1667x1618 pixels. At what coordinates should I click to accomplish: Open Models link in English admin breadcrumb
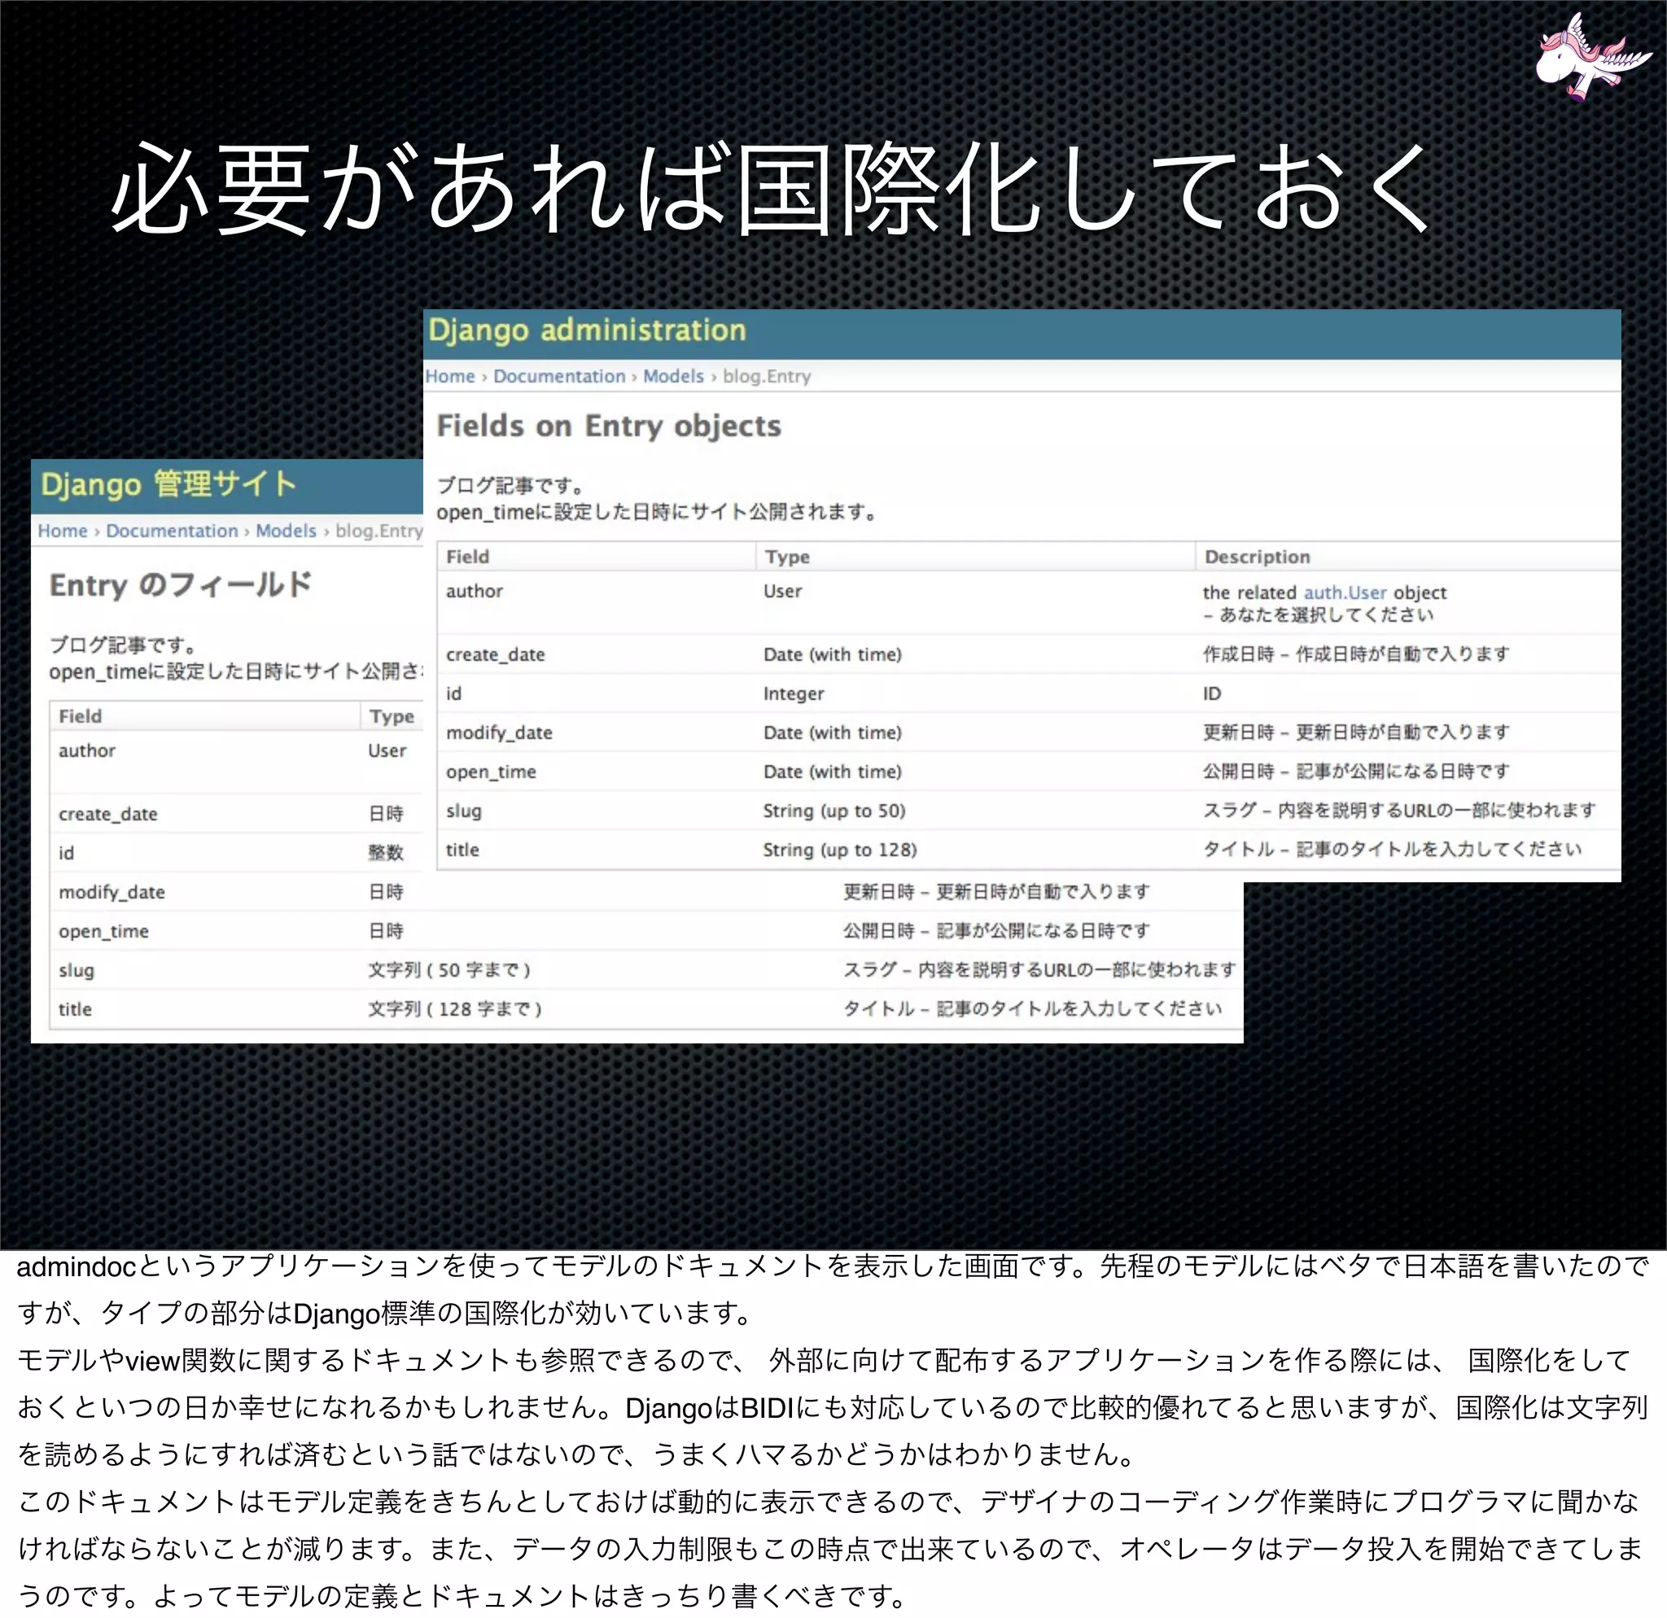673,377
